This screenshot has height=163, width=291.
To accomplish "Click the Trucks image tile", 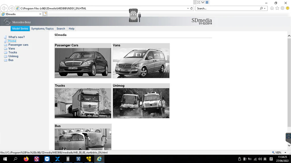I will point(83,103).
